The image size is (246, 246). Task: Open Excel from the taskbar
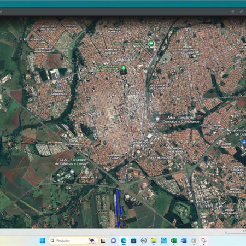(x=173, y=241)
